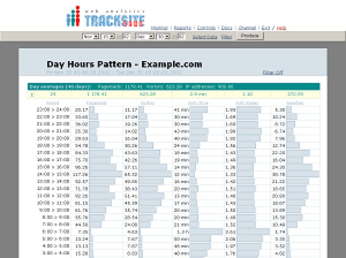Click the Produce button
This screenshot has width=346, height=258.
pyautogui.click(x=250, y=36)
